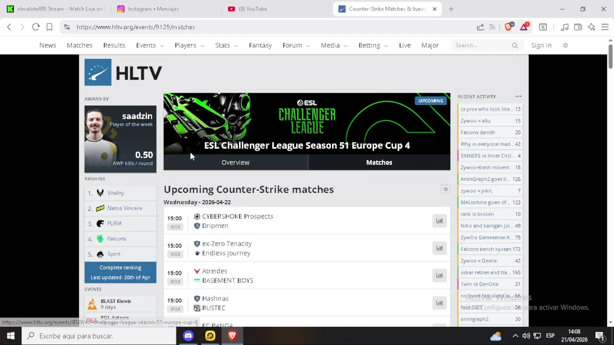Open a new browser tab
Screen dimensions: 614x345
pyautogui.click(x=451, y=9)
